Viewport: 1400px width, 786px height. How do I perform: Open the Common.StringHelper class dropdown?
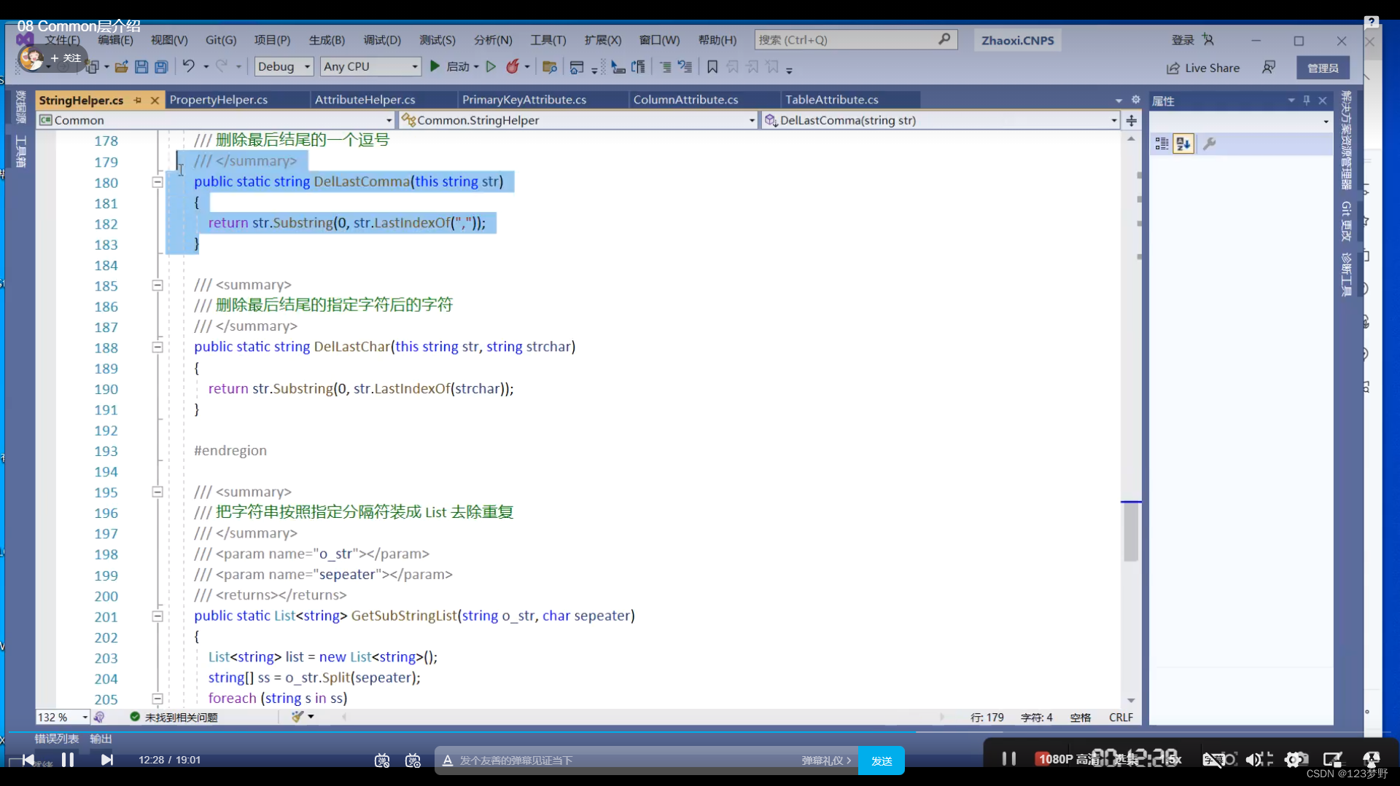[578, 120]
